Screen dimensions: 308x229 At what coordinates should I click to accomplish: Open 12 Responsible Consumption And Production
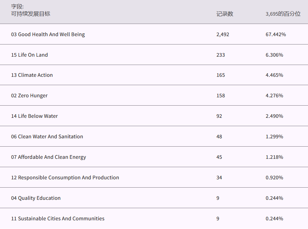click(x=65, y=178)
